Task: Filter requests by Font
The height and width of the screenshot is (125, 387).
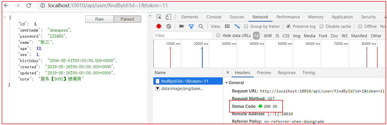Action: (x=323, y=36)
